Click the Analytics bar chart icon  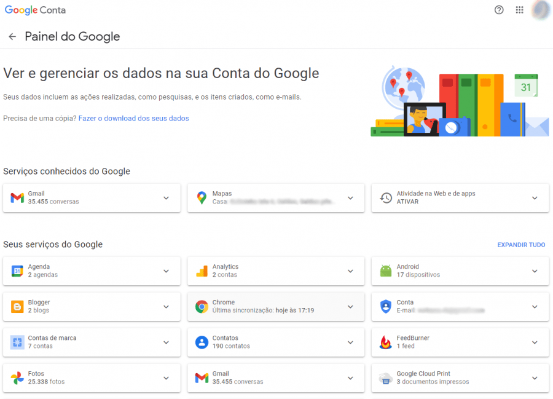pos(202,271)
